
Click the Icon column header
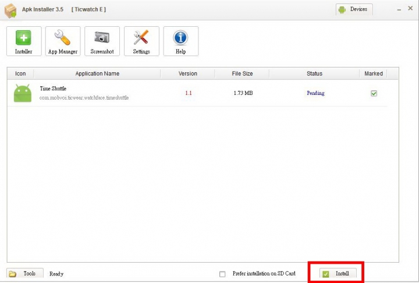[x=20, y=73]
